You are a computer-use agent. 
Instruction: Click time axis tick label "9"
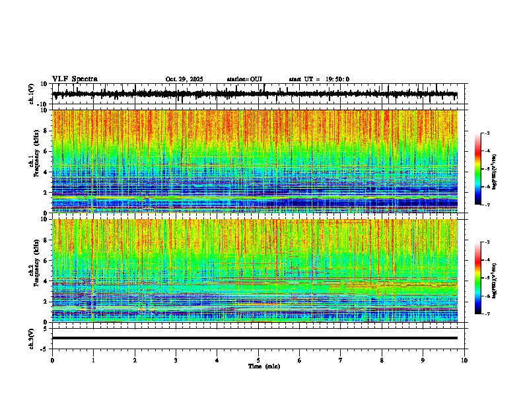pyautogui.click(x=423, y=360)
